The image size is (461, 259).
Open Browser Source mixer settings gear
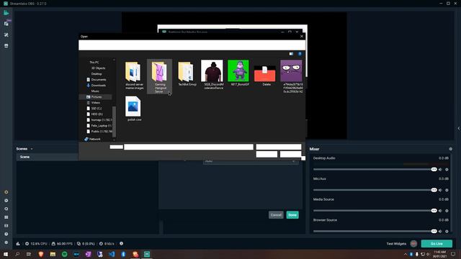point(447,231)
